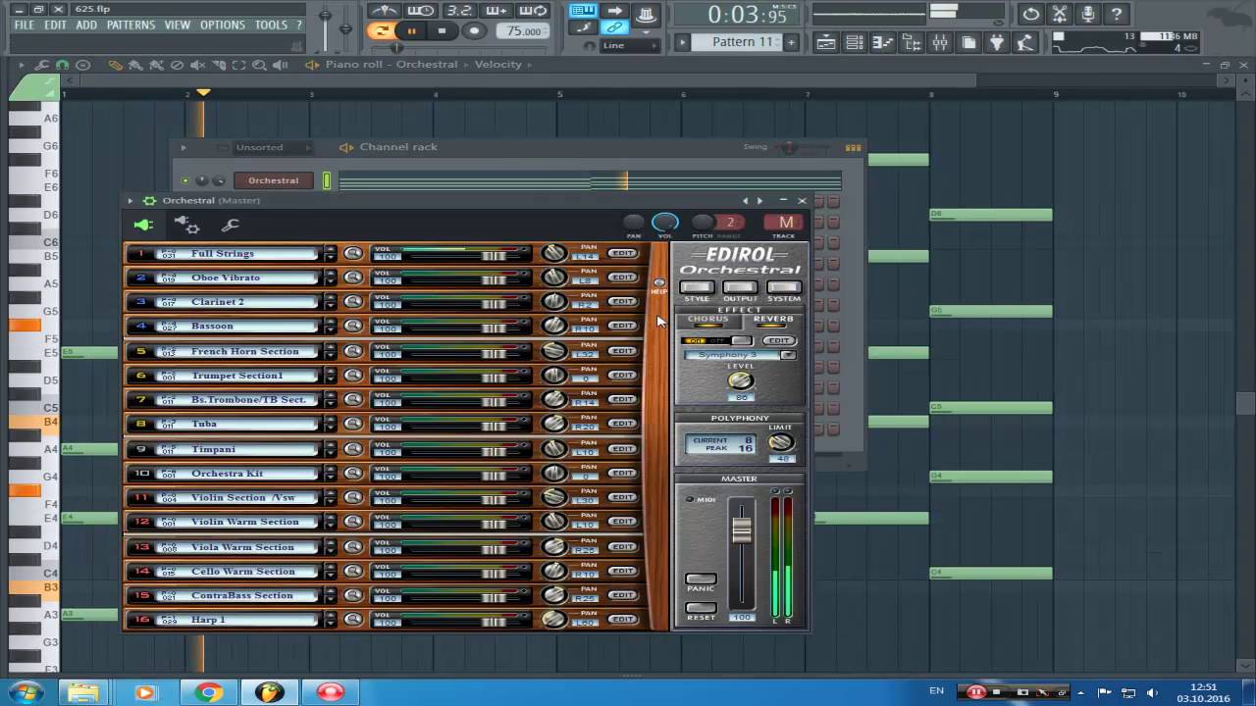Open the playlist view icon
The width and height of the screenshot is (1256, 706).
[826, 42]
